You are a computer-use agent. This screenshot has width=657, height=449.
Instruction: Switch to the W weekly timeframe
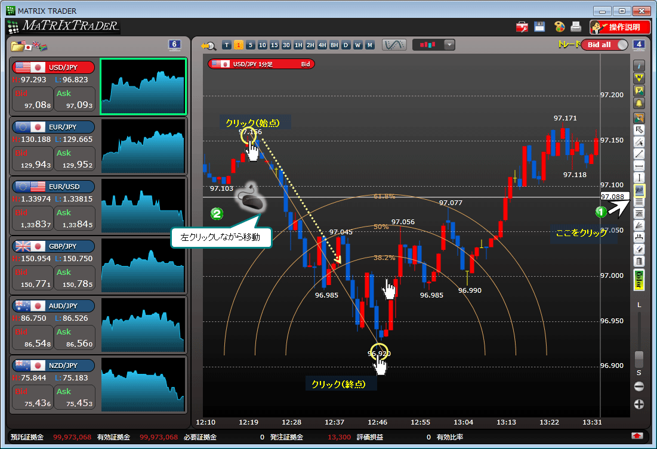tap(358, 45)
